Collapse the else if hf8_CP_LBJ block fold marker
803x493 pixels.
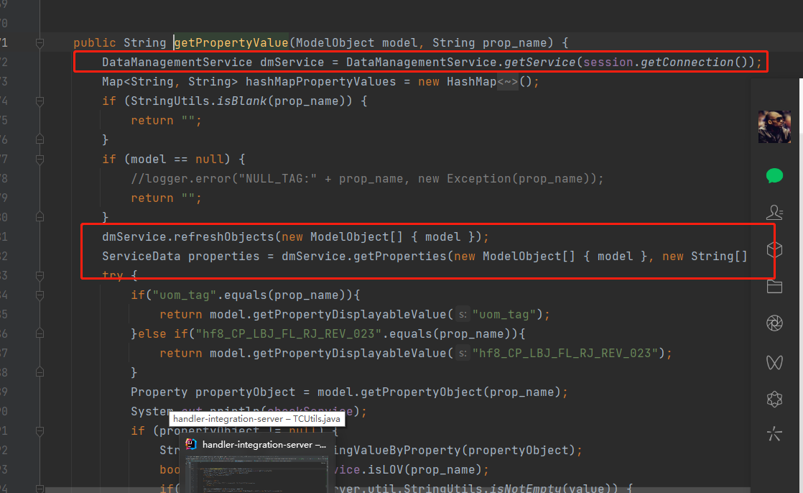pyautogui.click(x=40, y=334)
